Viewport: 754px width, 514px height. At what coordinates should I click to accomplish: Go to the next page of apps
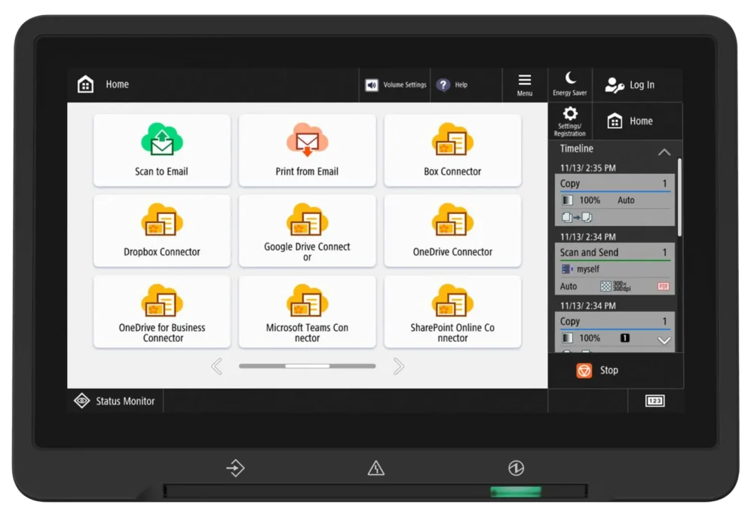pos(399,366)
